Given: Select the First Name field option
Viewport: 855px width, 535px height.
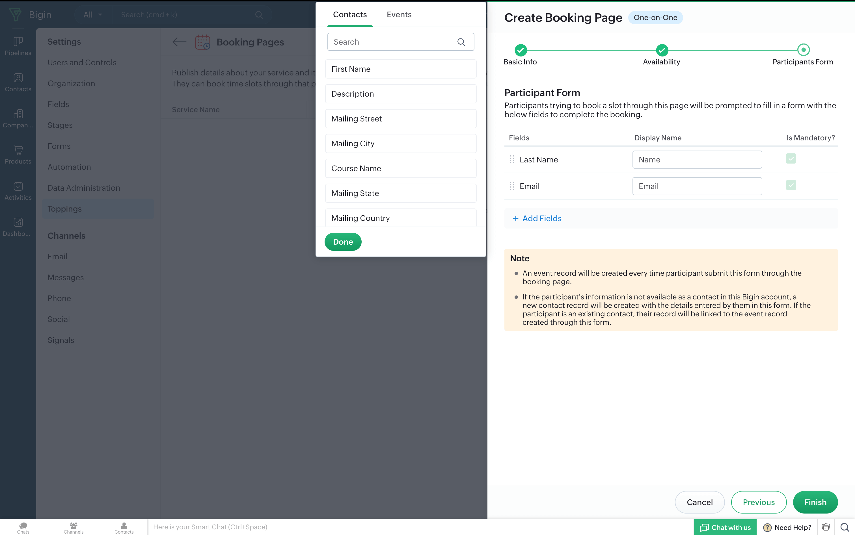Looking at the screenshot, I should 401,69.
